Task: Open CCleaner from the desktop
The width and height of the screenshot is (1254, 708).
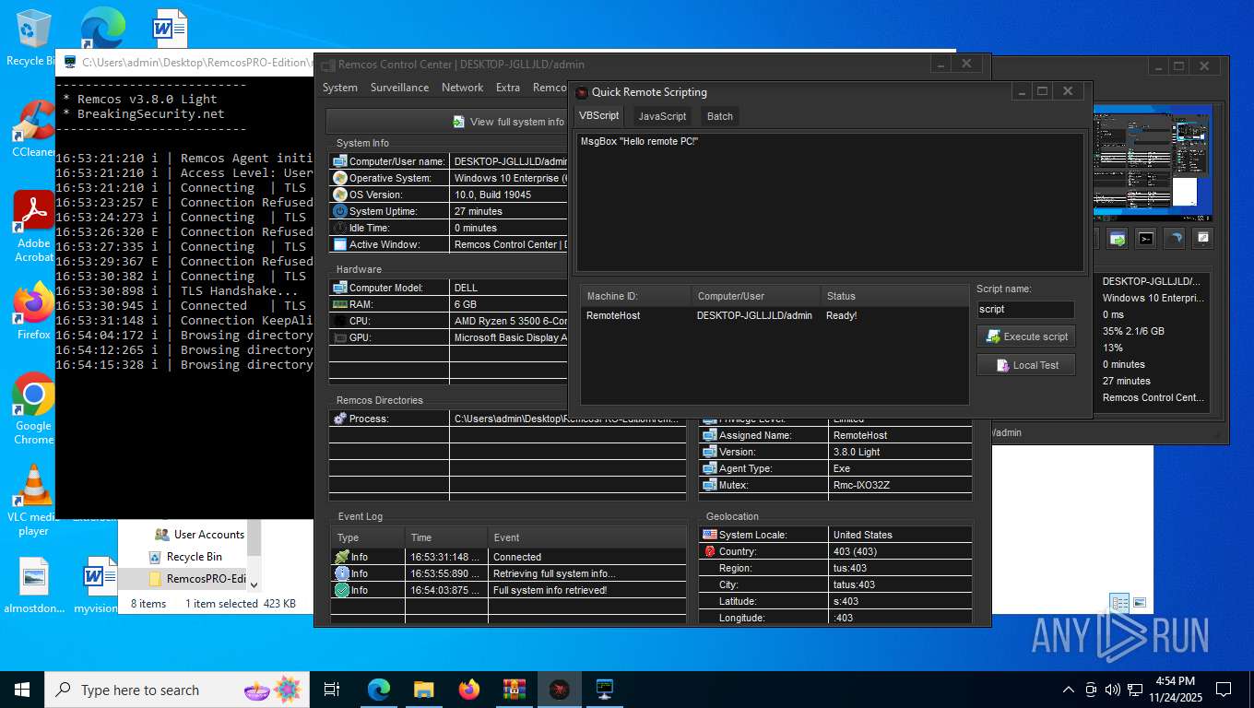Action: pos(33,129)
